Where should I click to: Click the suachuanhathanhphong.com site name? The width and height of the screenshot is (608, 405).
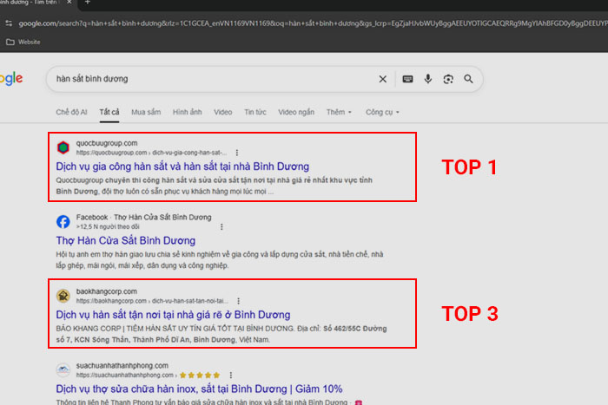click(122, 365)
